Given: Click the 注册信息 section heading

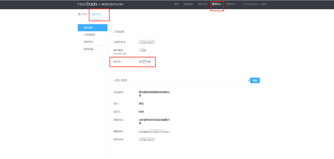Looking at the screenshot, I should pyautogui.click(x=119, y=32).
